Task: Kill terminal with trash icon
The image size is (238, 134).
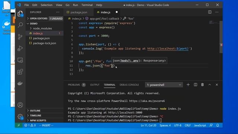Action: (202, 84)
